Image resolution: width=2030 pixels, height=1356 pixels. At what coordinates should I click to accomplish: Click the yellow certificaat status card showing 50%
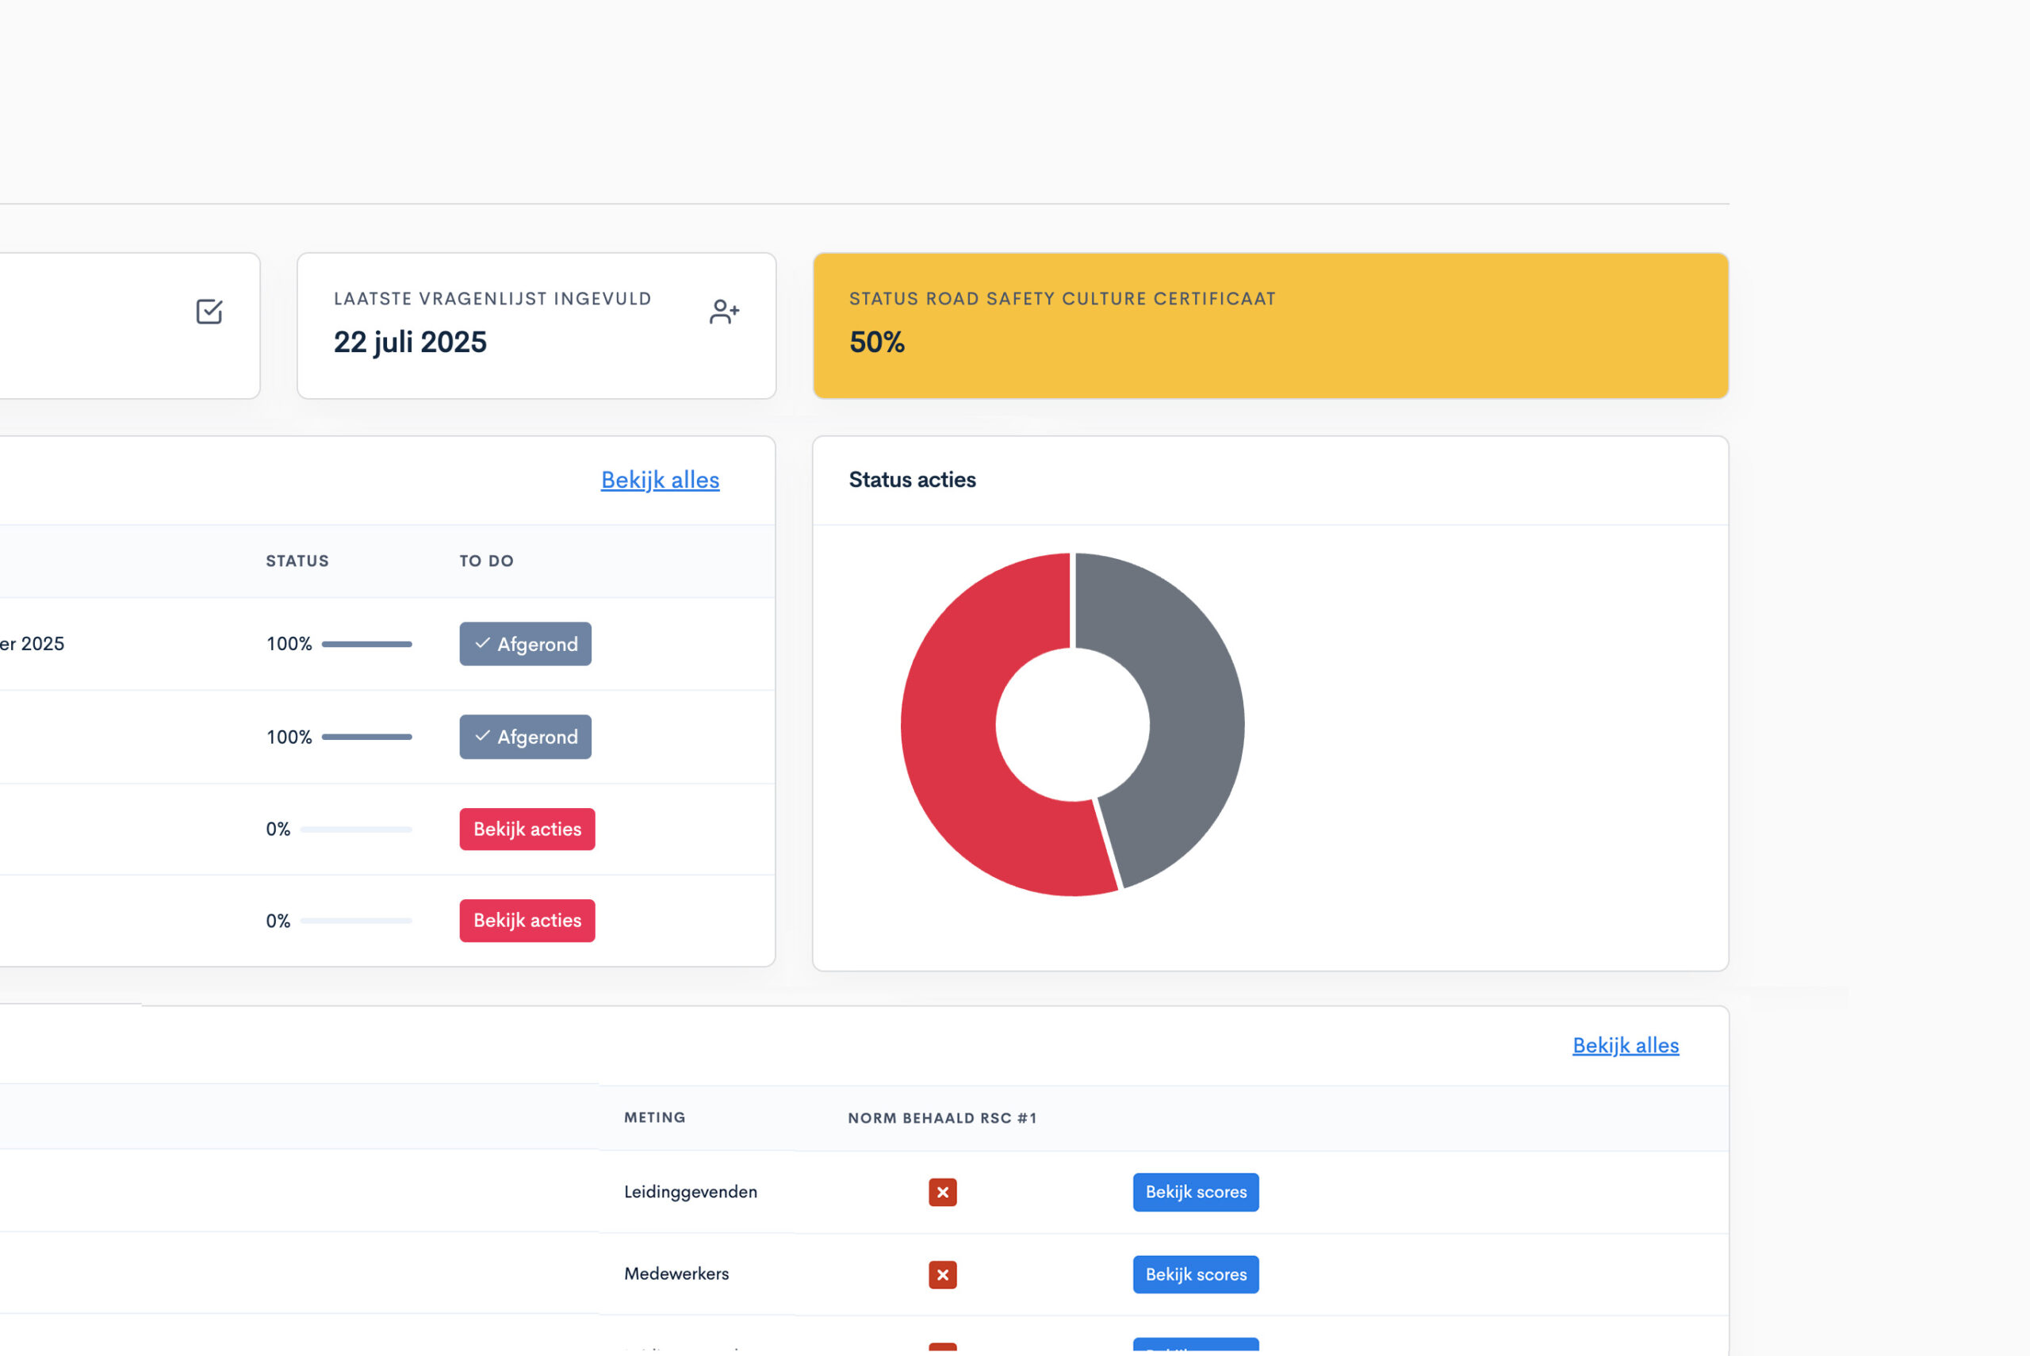1270,325
